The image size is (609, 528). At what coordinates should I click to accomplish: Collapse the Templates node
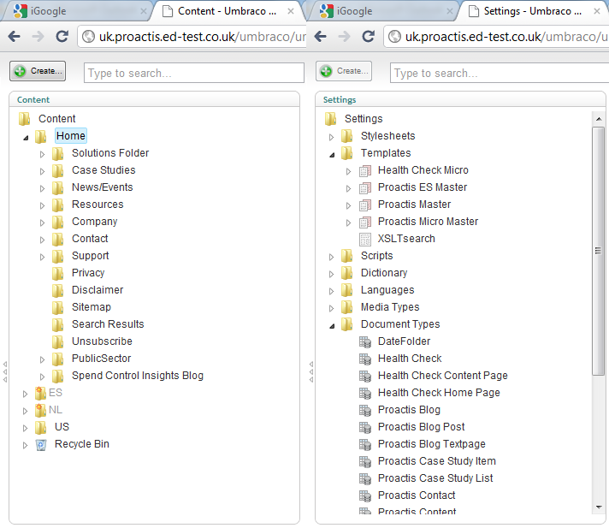pyautogui.click(x=332, y=155)
